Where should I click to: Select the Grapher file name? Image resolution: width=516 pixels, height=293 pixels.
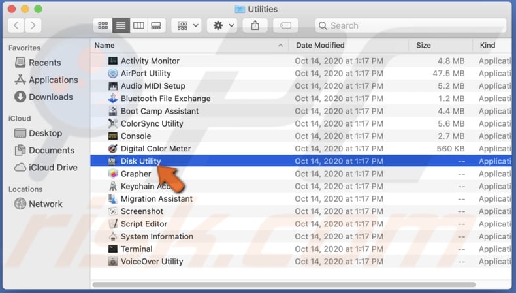point(136,174)
